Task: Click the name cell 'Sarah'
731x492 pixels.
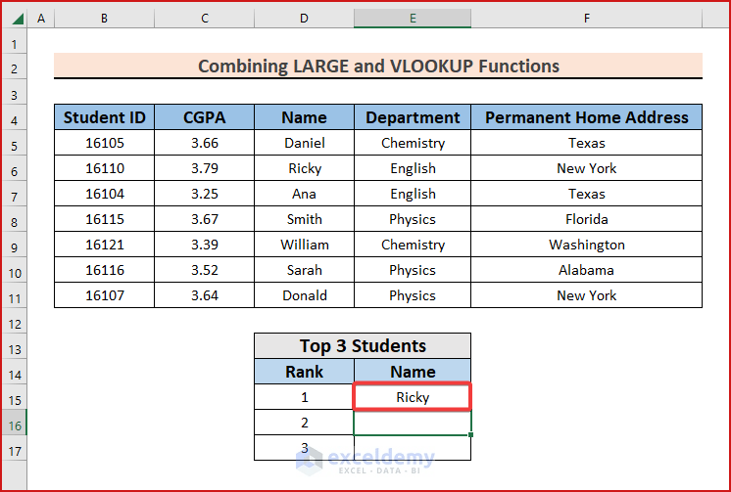Action: click(x=304, y=270)
